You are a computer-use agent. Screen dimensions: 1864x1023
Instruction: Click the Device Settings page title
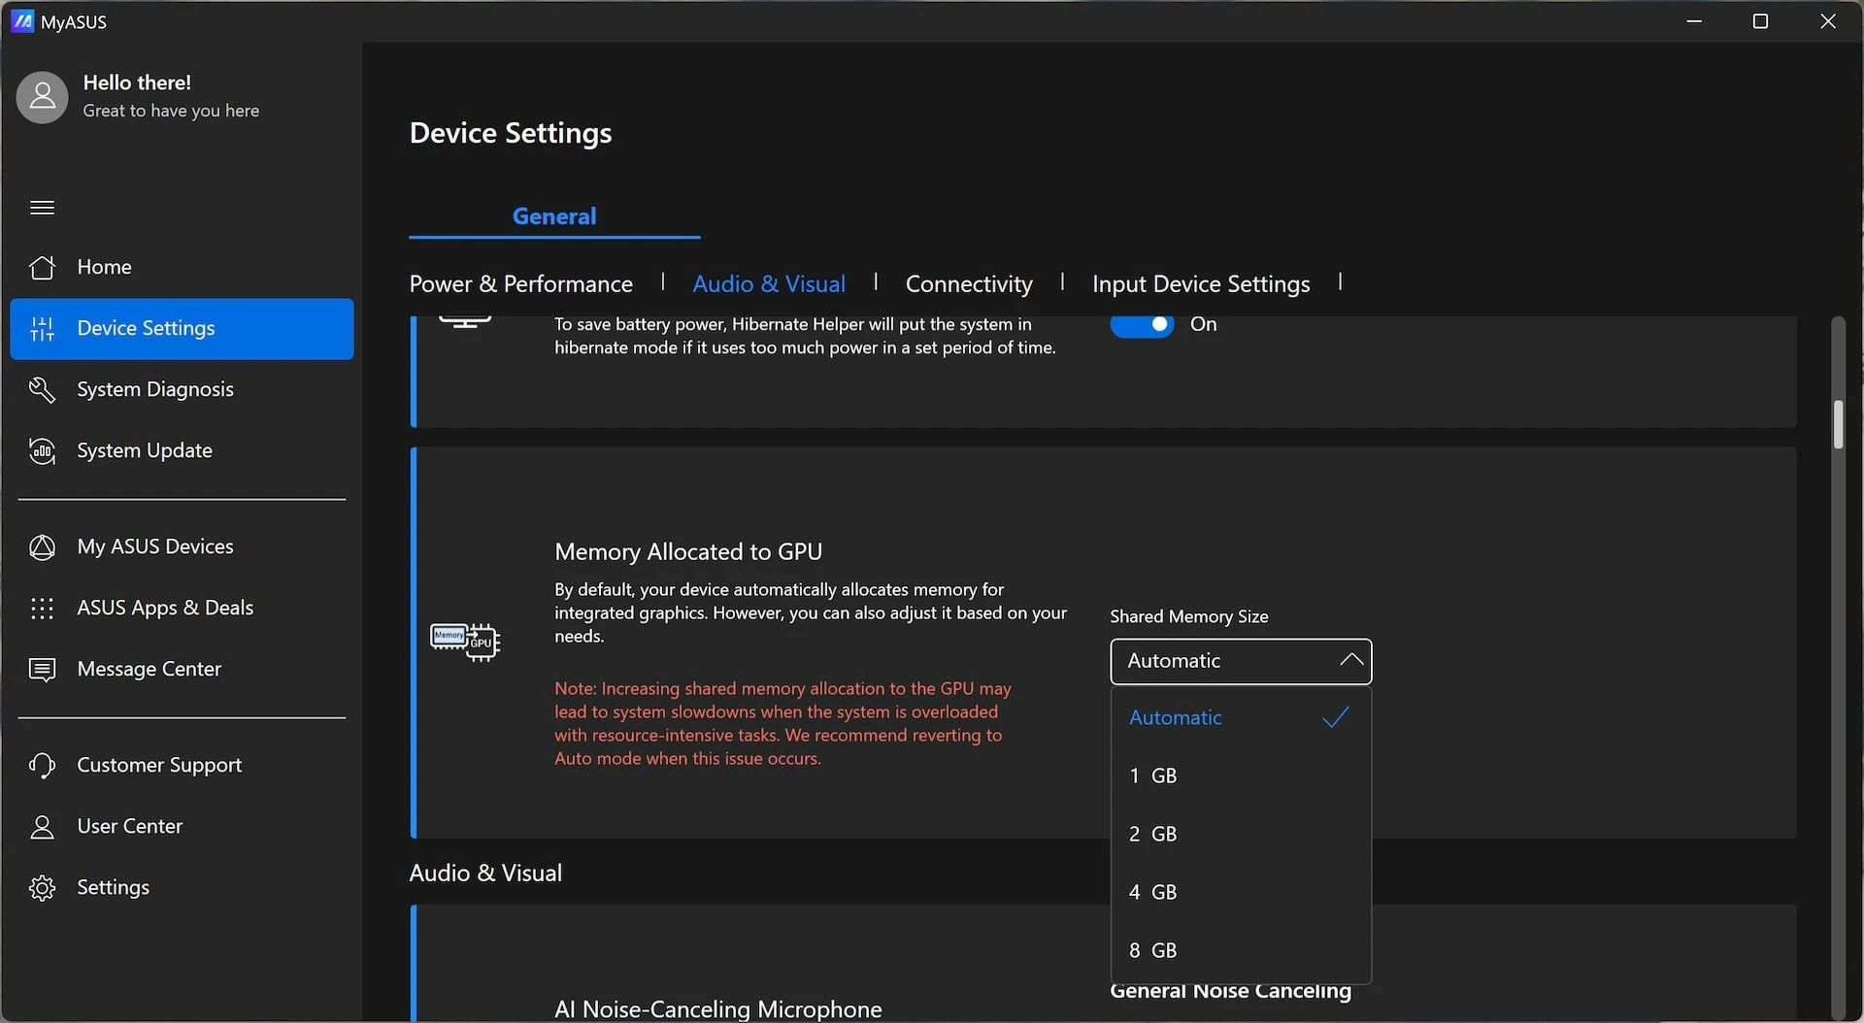coord(511,133)
